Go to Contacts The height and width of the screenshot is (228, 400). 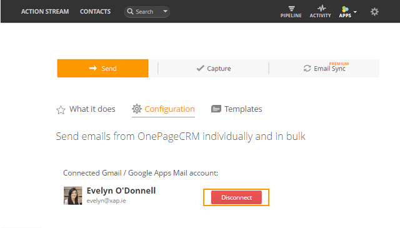click(x=95, y=11)
